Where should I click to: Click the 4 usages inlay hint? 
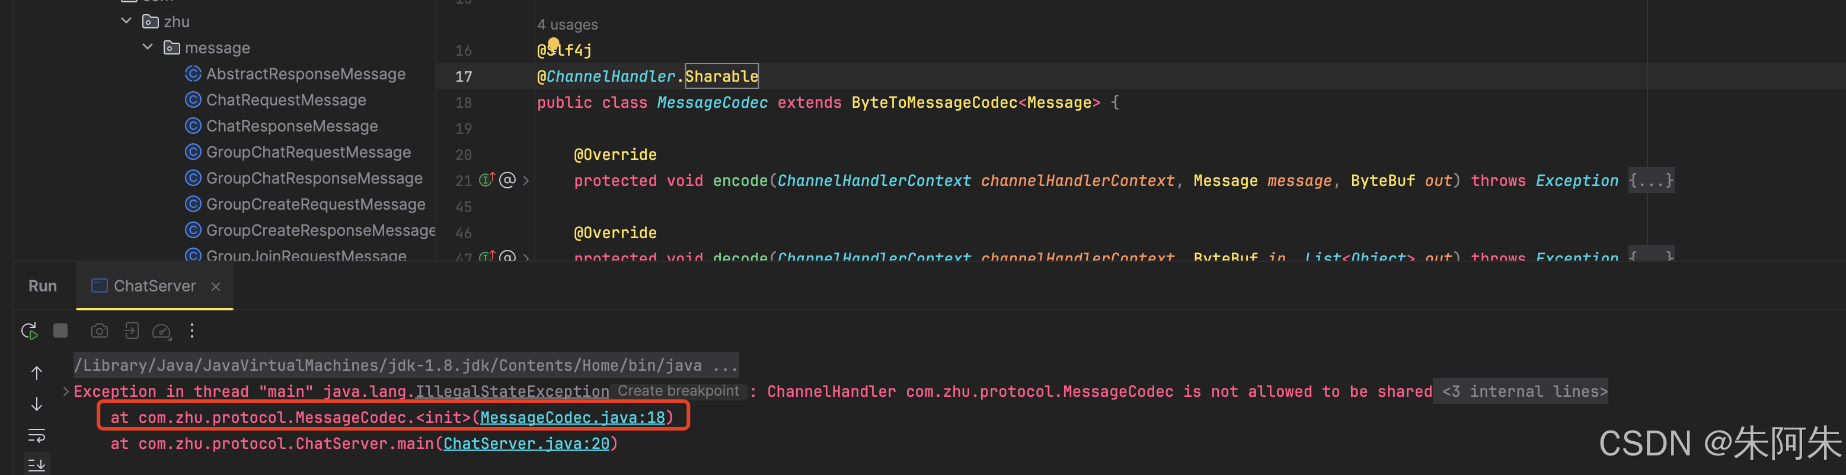(567, 24)
